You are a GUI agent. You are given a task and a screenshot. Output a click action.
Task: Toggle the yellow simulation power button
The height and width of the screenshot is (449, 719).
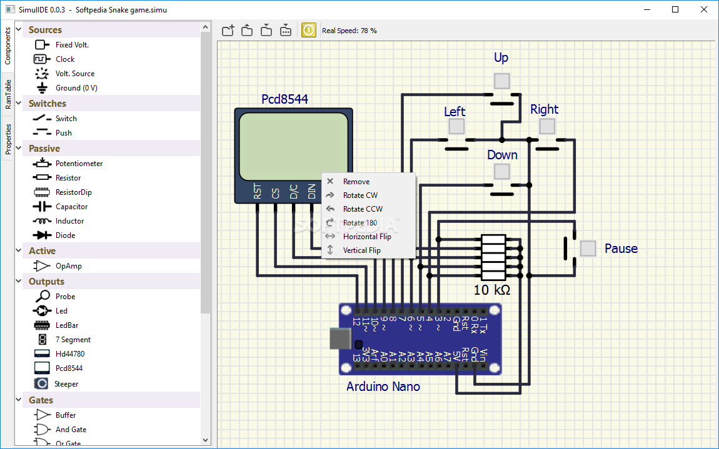[309, 30]
